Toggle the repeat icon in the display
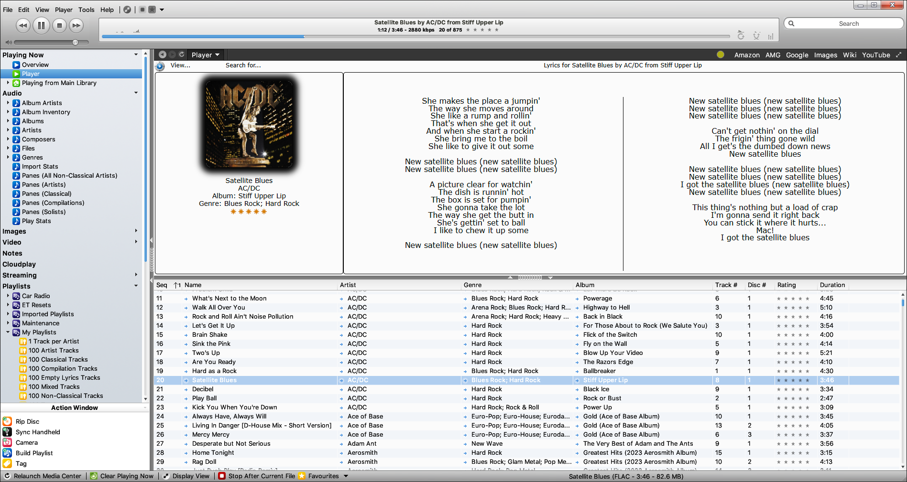907x482 pixels. tap(741, 36)
